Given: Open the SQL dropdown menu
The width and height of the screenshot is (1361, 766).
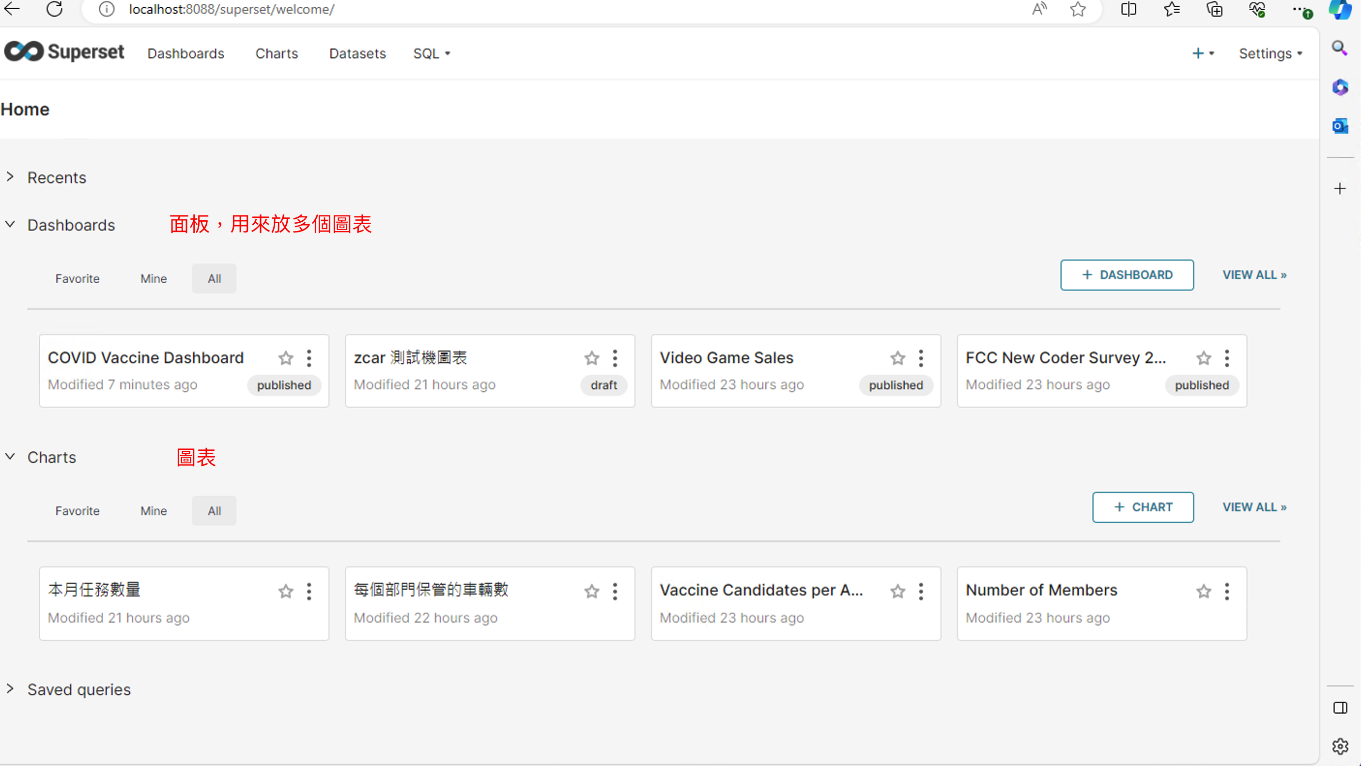Looking at the screenshot, I should 431,53.
